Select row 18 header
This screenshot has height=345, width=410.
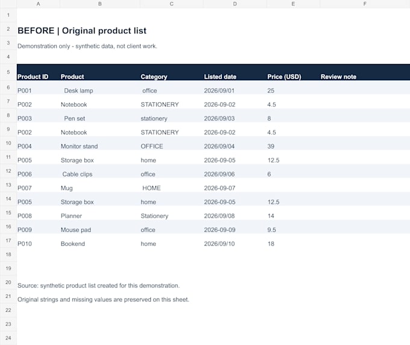(x=8, y=254)
